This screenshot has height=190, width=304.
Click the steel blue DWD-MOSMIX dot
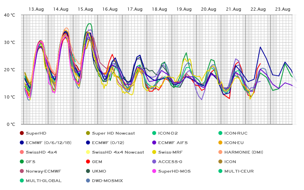(x=88, y=180)
